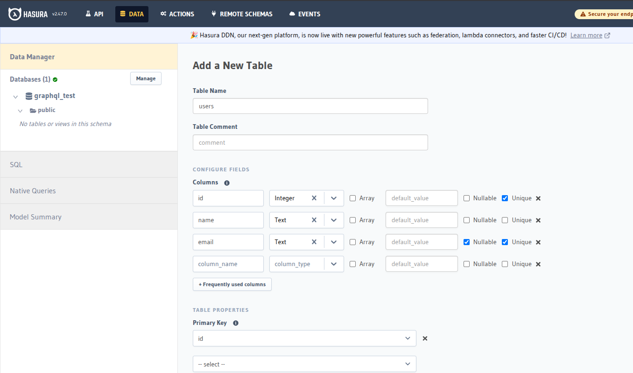Screen dimensions: 633x373
Task: Select the graphql_test database
Action: (50, 96)
